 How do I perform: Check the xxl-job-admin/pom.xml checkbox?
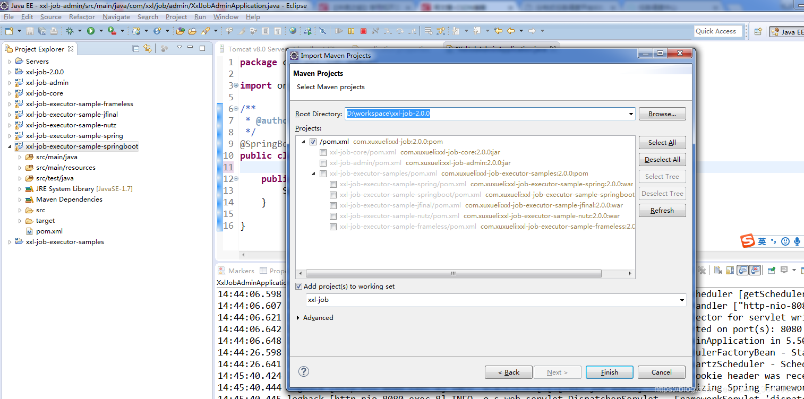pos(323,163)
